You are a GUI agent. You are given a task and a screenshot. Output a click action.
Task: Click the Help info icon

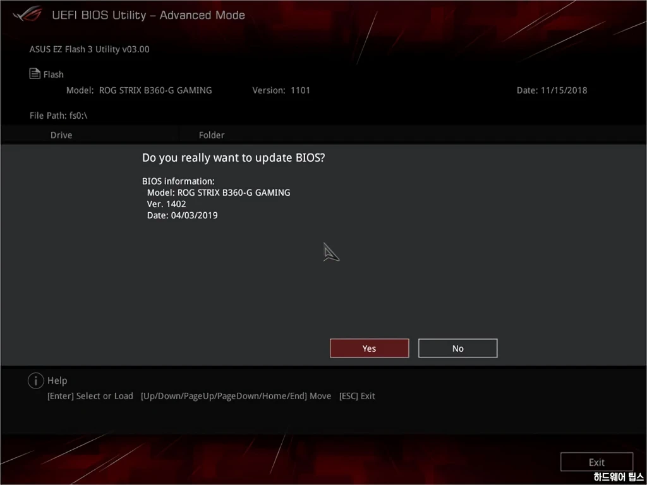tap(36, 381)
